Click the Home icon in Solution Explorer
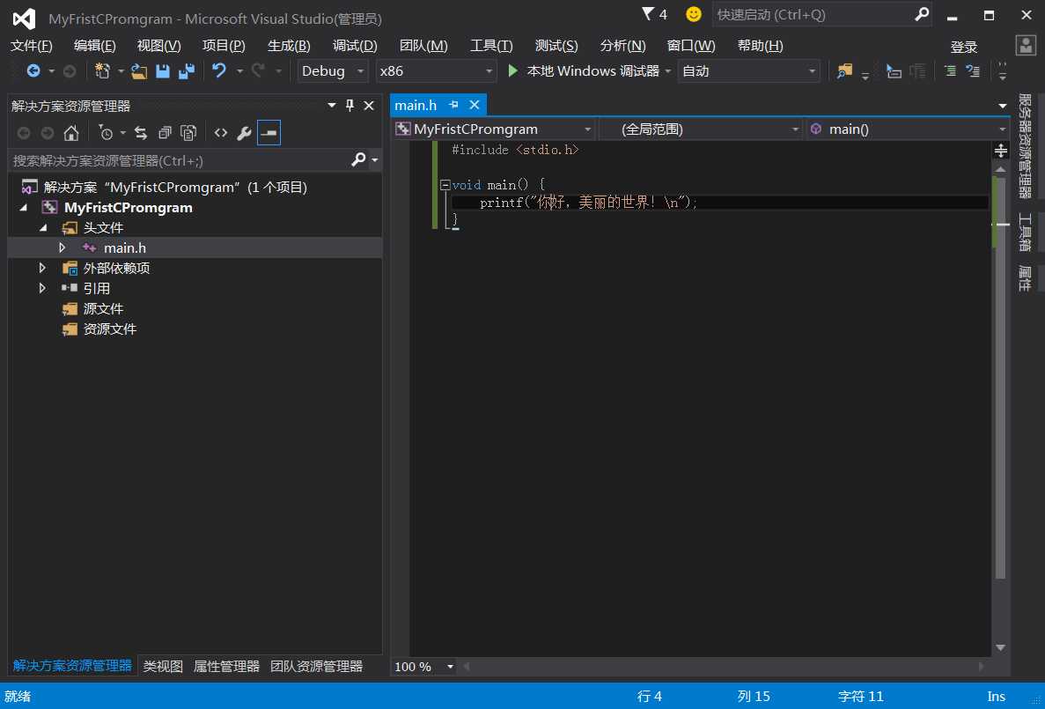This screenshot has height=709, width=1045. [71, 133]
